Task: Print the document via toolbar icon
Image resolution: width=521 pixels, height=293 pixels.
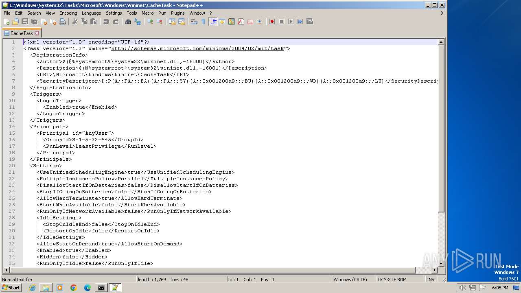Action: (62, 22)
